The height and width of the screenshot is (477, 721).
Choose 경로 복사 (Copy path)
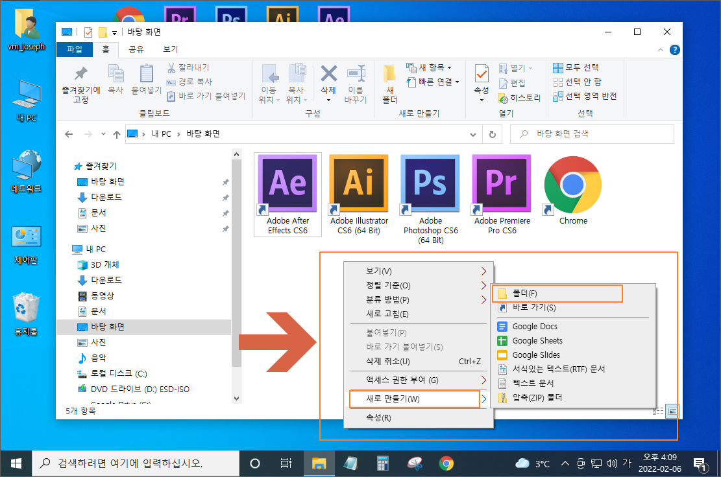[189, 82]
